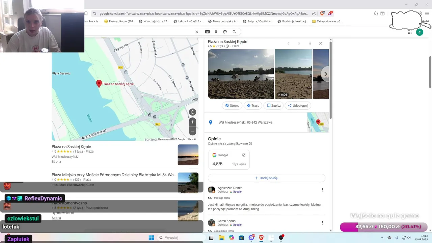Open rating info icon next to 1 tys.
The image size is (432, 243).
click(227, 46)
